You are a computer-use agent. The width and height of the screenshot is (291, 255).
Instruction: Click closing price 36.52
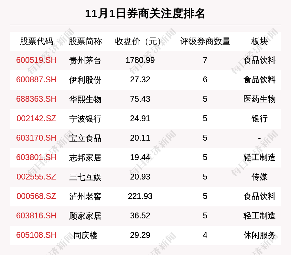point(140,216)
